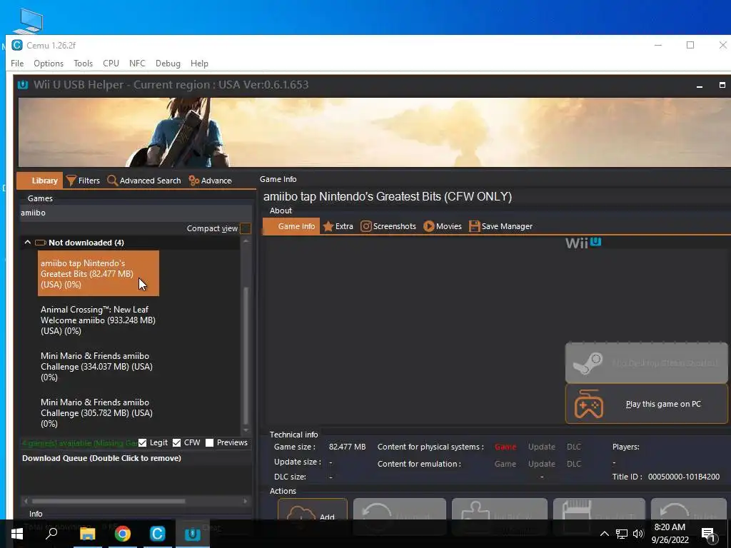The height and width of the screenshot is (548, 731).
Task: Open the notification center icon
Action: 708,535
